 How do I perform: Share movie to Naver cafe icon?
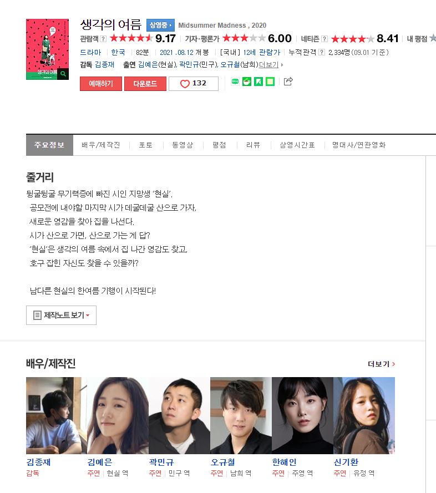(x=247, y=82)
